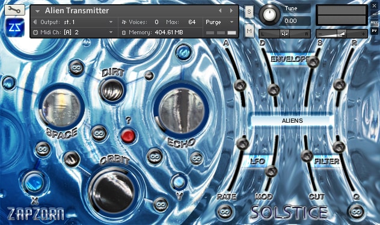This screenshot has width=380, height=225.
Task: Click the SPACE reverb knob
Action: pyautogui.click(x=61, y=108)
